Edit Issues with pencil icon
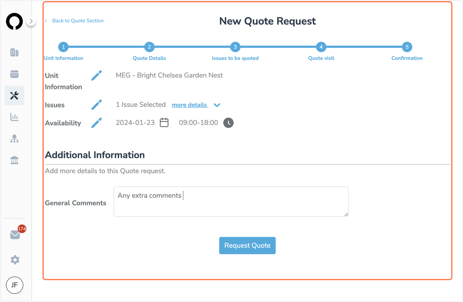The height and width of the screenshot is (302, 463). [x=96, y=105]
